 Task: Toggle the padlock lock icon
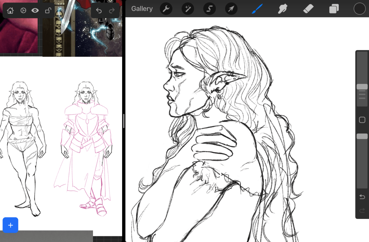click(47, 10)
